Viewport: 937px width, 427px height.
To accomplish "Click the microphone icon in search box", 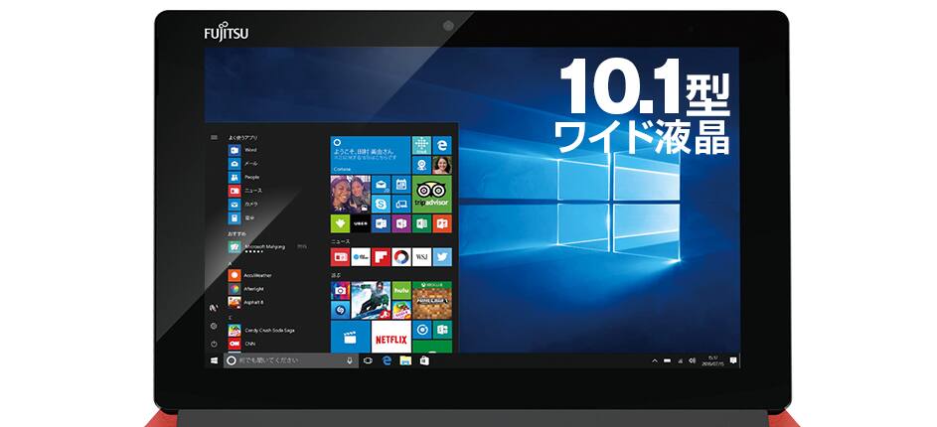I will (x=350, y=360).
